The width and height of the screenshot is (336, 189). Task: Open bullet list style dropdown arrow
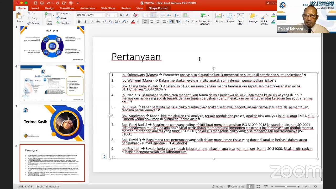coord(149,15)
